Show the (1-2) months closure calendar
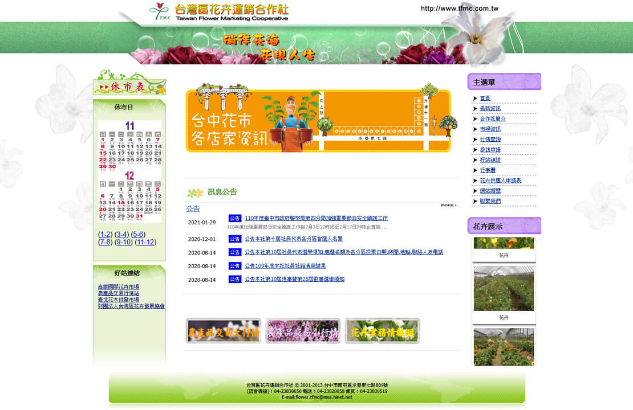 [105, 234]
